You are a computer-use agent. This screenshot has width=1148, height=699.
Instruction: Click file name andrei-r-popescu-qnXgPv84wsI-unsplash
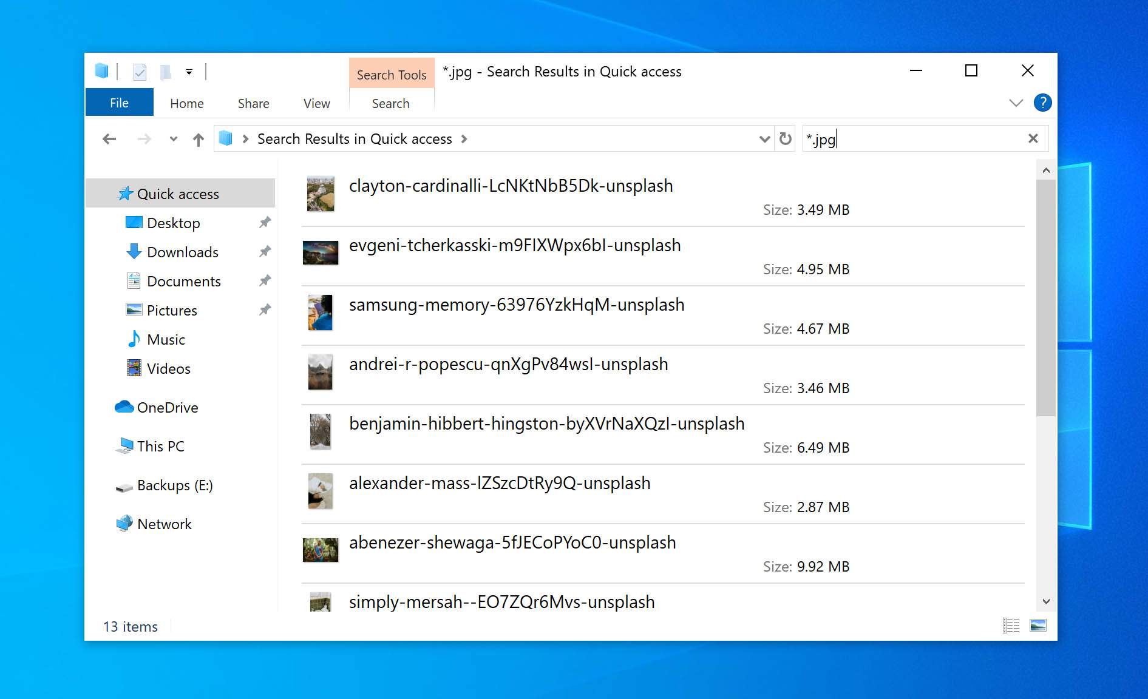pyautogui.click(x=509, y=364)
